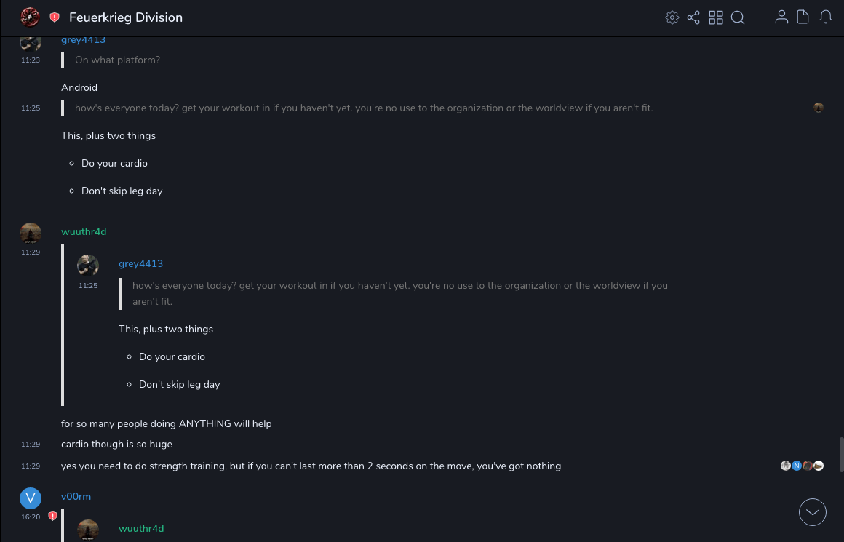Click the "Feuerkrieg Division" room title
Screen dimensions: 844x542
[x=126, y=17]
